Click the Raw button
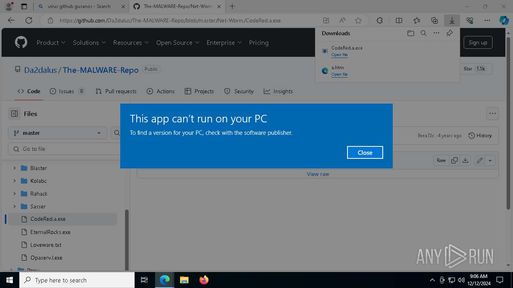Screen dimensions: 513x288 (441, 160)
